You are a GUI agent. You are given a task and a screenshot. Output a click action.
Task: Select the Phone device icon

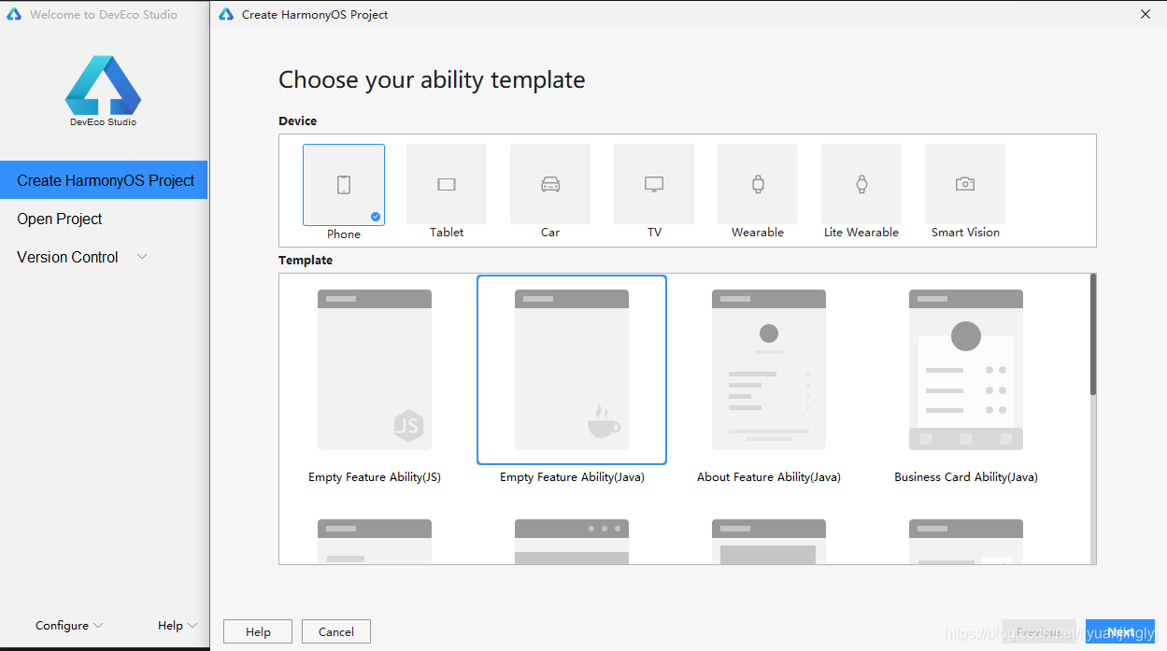(344, 185)
